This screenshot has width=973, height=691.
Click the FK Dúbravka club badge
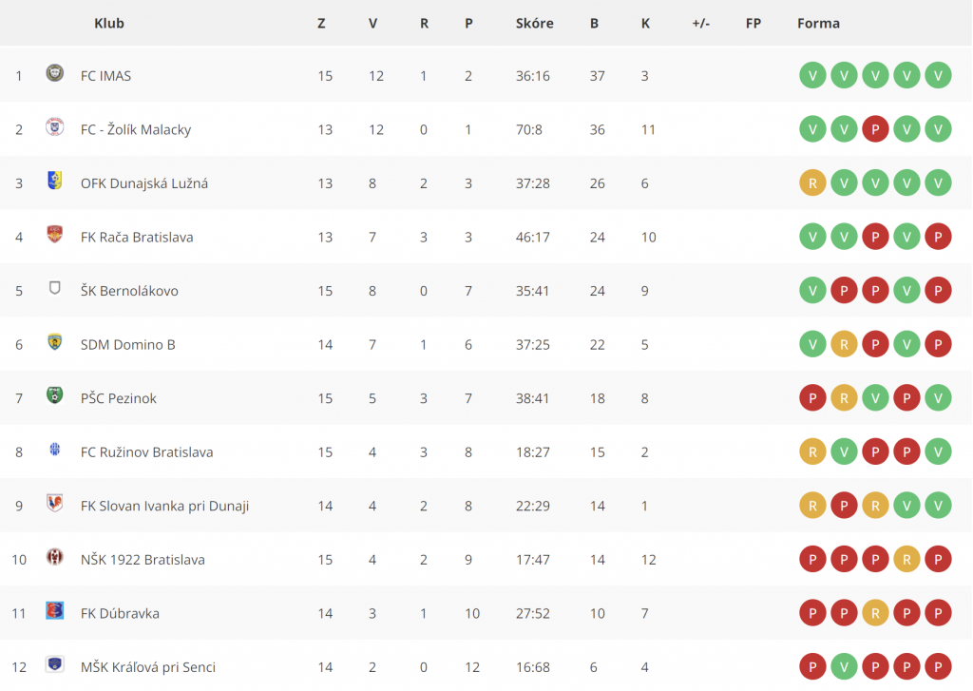click(54, 611)
